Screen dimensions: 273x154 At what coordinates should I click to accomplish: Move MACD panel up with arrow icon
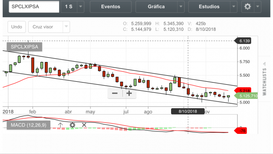pyautogui.click(x=60, y=125)
